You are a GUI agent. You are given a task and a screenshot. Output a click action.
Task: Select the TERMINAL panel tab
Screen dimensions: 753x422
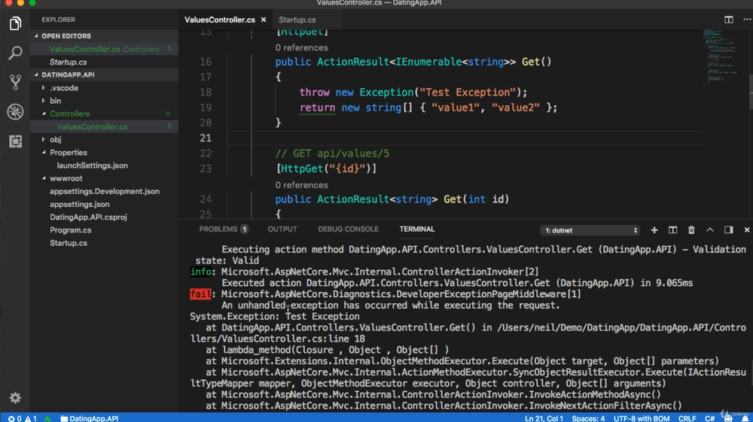pyautogui.click(x=417, y=229)
